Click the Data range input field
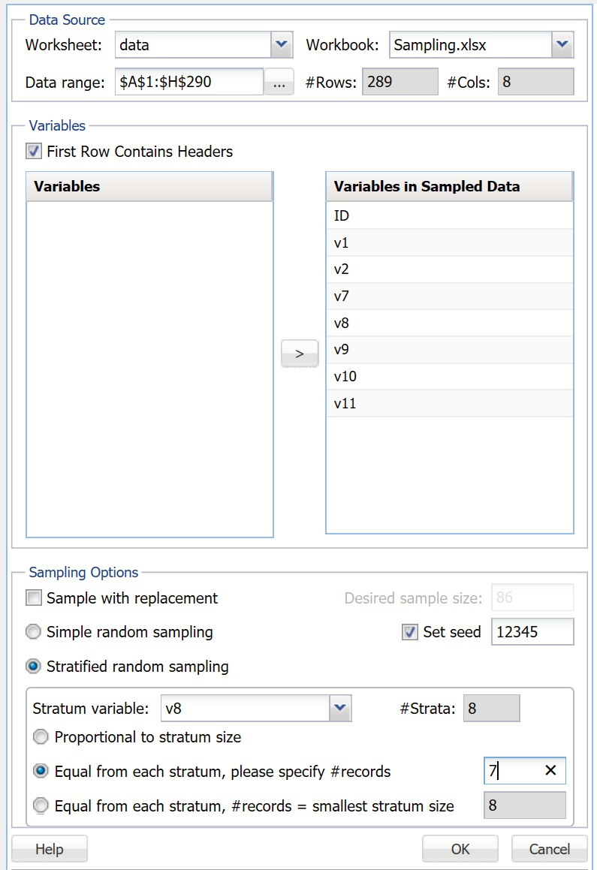 point(188,81)
